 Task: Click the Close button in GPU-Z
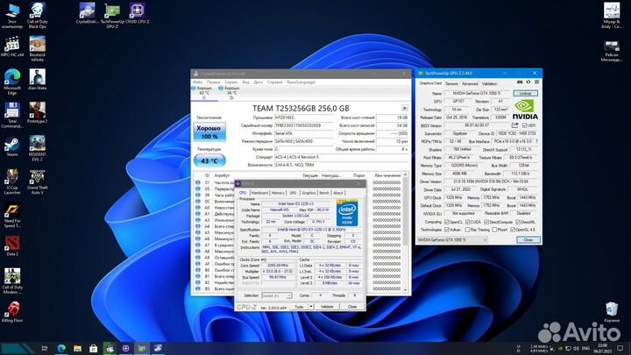pyautogui.click(x=528, y=240)
